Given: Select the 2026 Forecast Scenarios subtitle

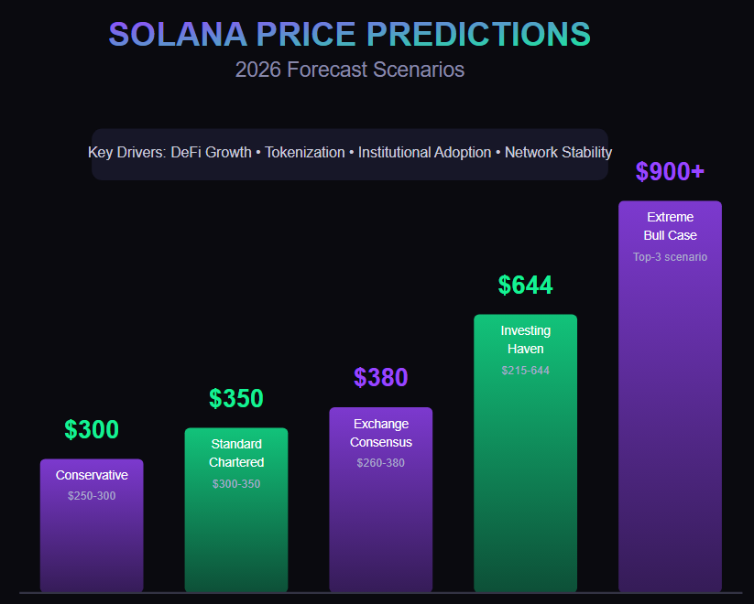Looking at the screenshot, I should point(349,70).
